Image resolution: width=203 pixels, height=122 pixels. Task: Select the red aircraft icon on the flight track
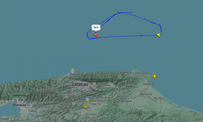point(96,35)
